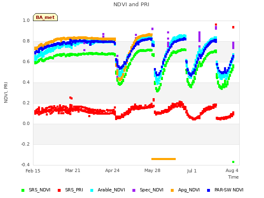
Task: Click the Mar 21 x-axis tick label
Action: [x=73, y=170]
